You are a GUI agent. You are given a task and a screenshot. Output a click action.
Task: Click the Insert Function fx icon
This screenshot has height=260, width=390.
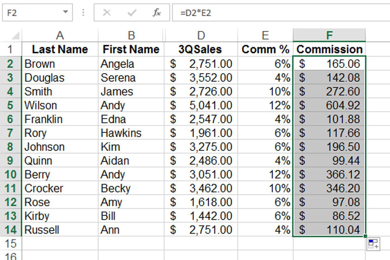[157, 12]
